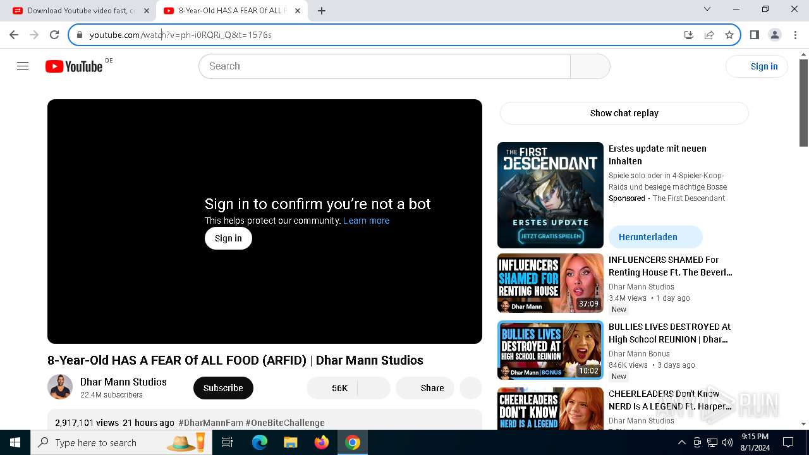Close the 8-Year-Old HAS A FEAR tab
Screen dimensions: 809x455
298,11
